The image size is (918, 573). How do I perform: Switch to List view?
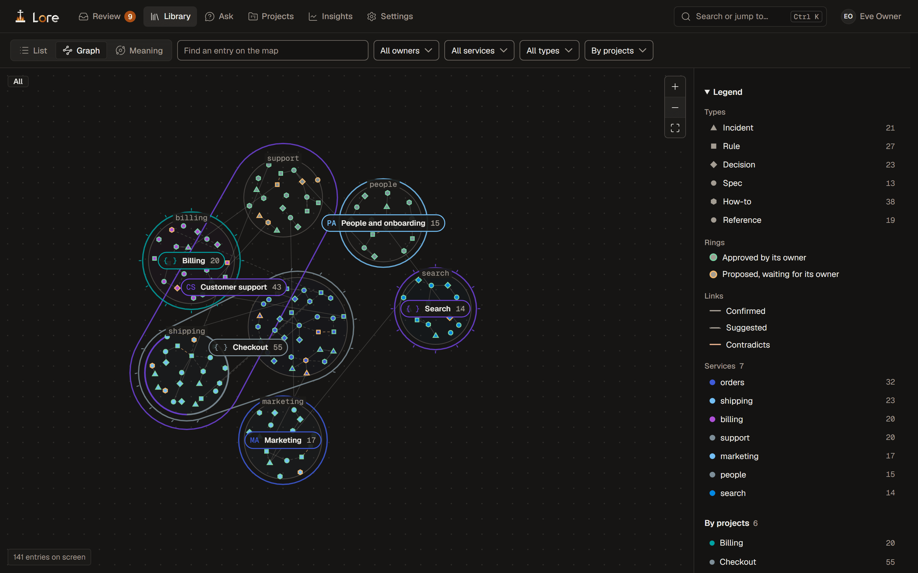click(x=33, y=50)
